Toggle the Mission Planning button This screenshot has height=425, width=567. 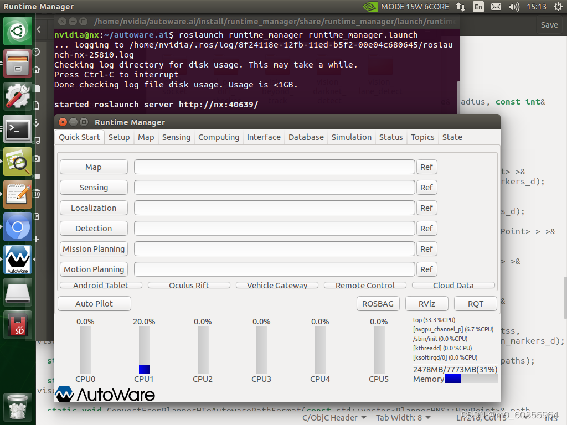point(94,249)
